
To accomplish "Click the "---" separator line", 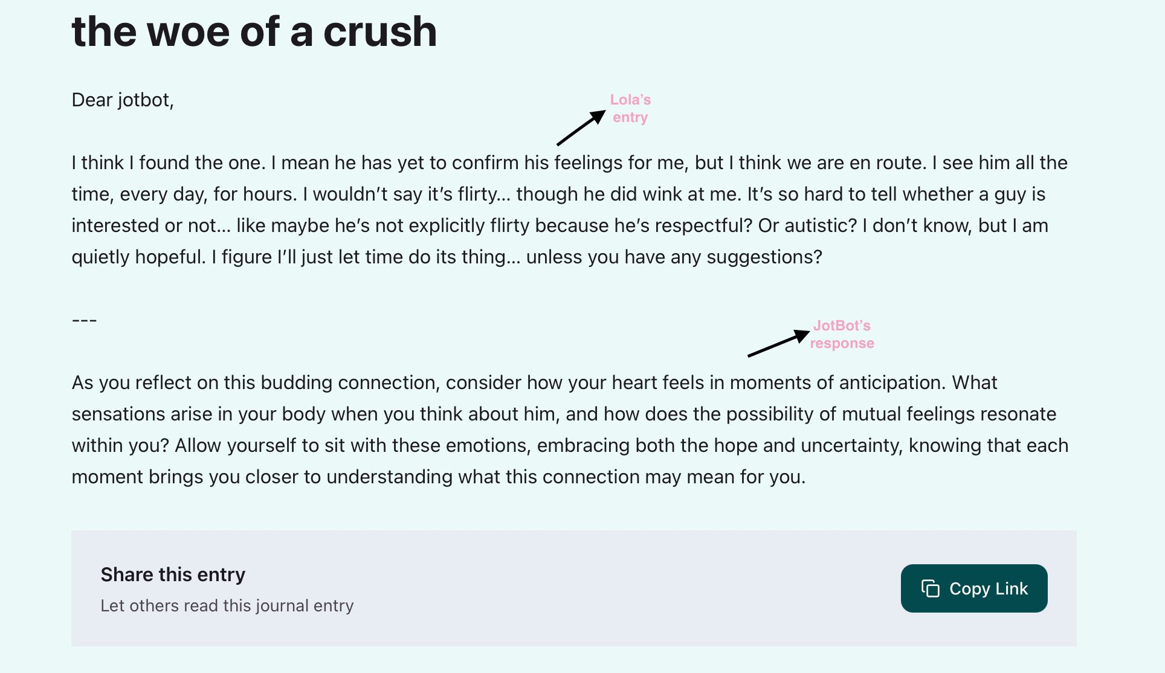I will (x=84, y=320).
